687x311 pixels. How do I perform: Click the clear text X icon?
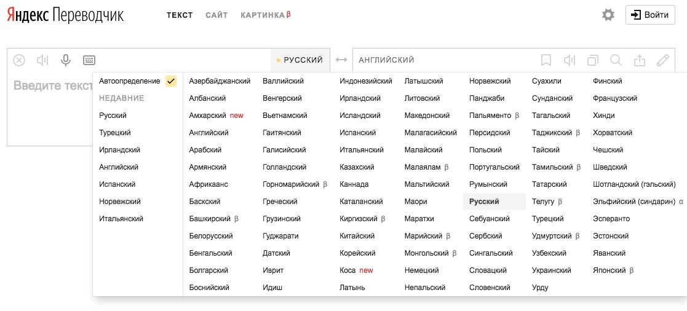19,60
